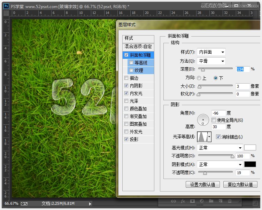
Task: Click the link layers chain icon
Action: tap(173, 201)
